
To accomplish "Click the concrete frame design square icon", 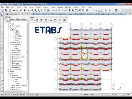I will (x=37, y=20).
